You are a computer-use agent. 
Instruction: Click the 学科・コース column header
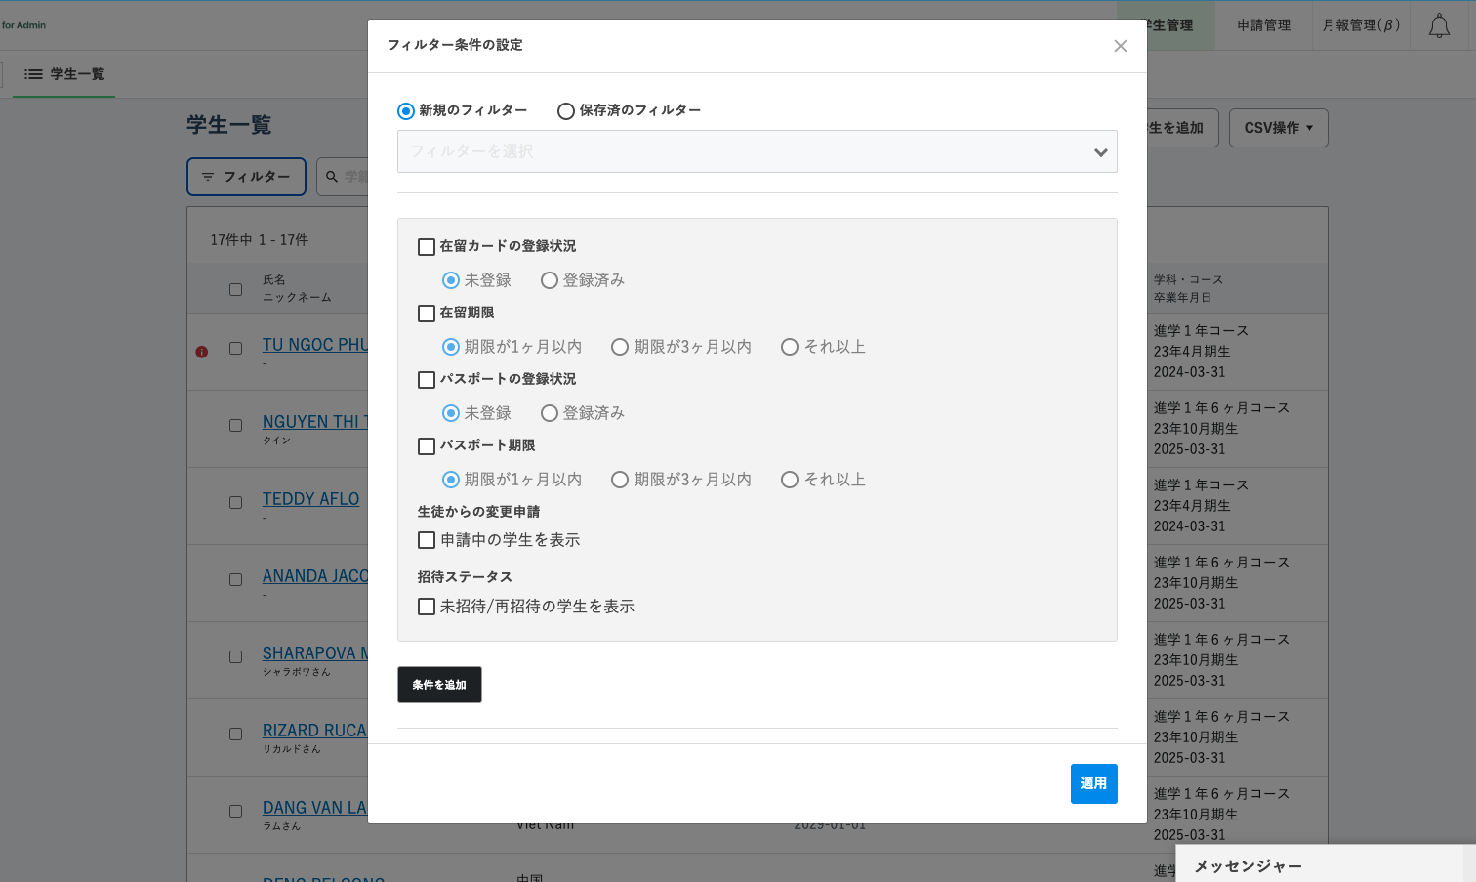(x=1188, y=280)
